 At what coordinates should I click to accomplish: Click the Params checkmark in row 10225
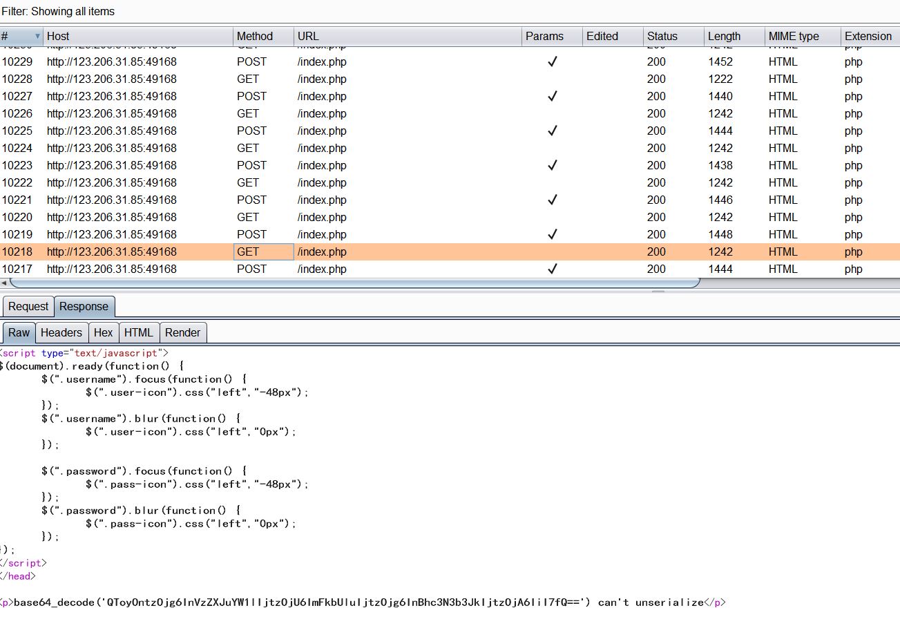[552, 131]
